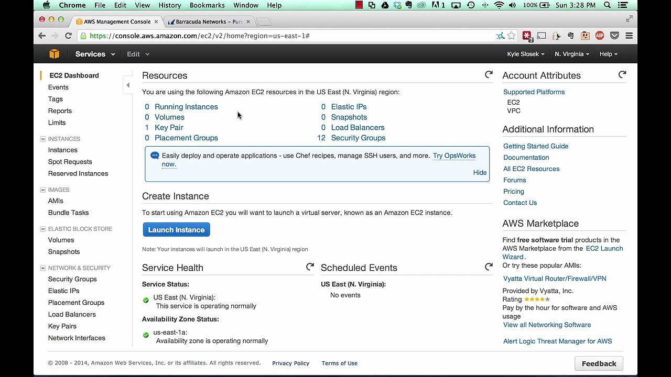Open the Terms of Use link

click(339, 363)
